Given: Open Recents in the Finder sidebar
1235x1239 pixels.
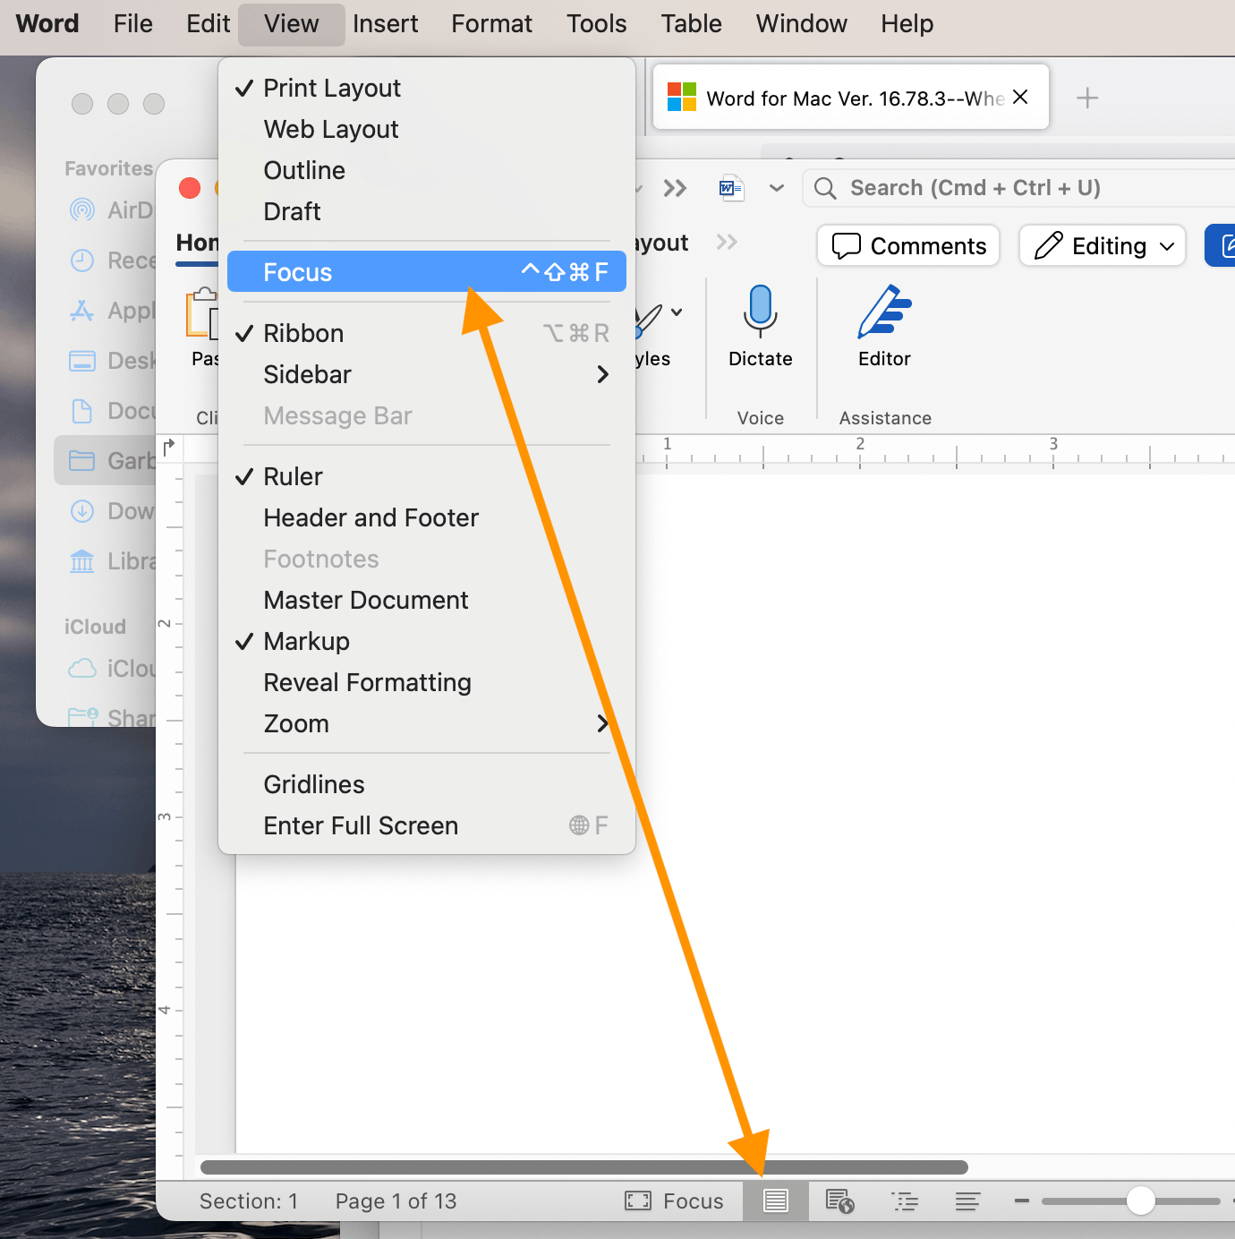Looking at the screenshot, I should pyautogui.click(x=112, y=261).
